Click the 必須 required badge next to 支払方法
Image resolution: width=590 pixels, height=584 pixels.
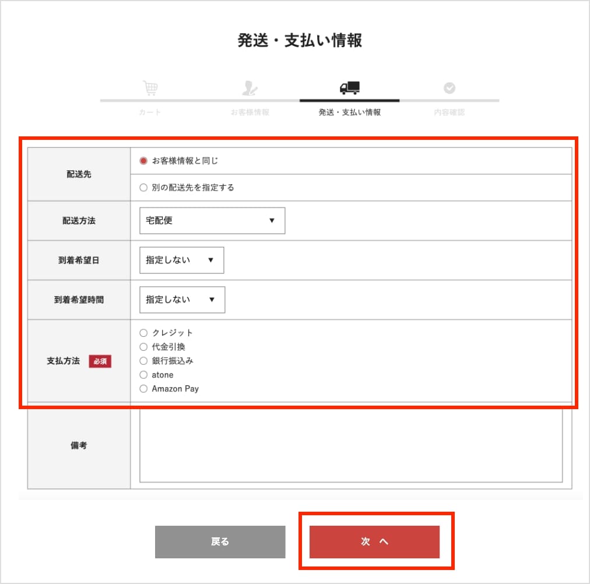[100, 361]
